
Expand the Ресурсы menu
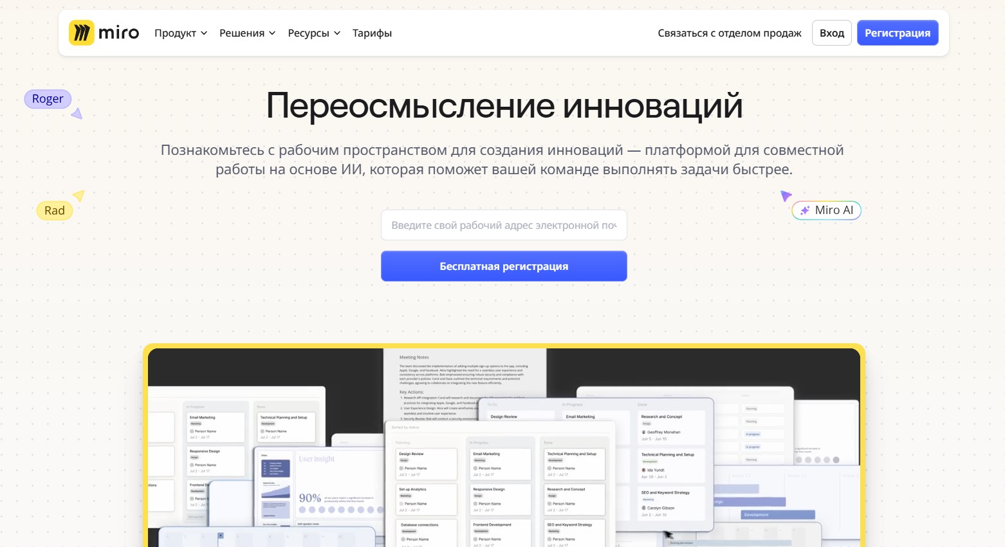point(314,33)
